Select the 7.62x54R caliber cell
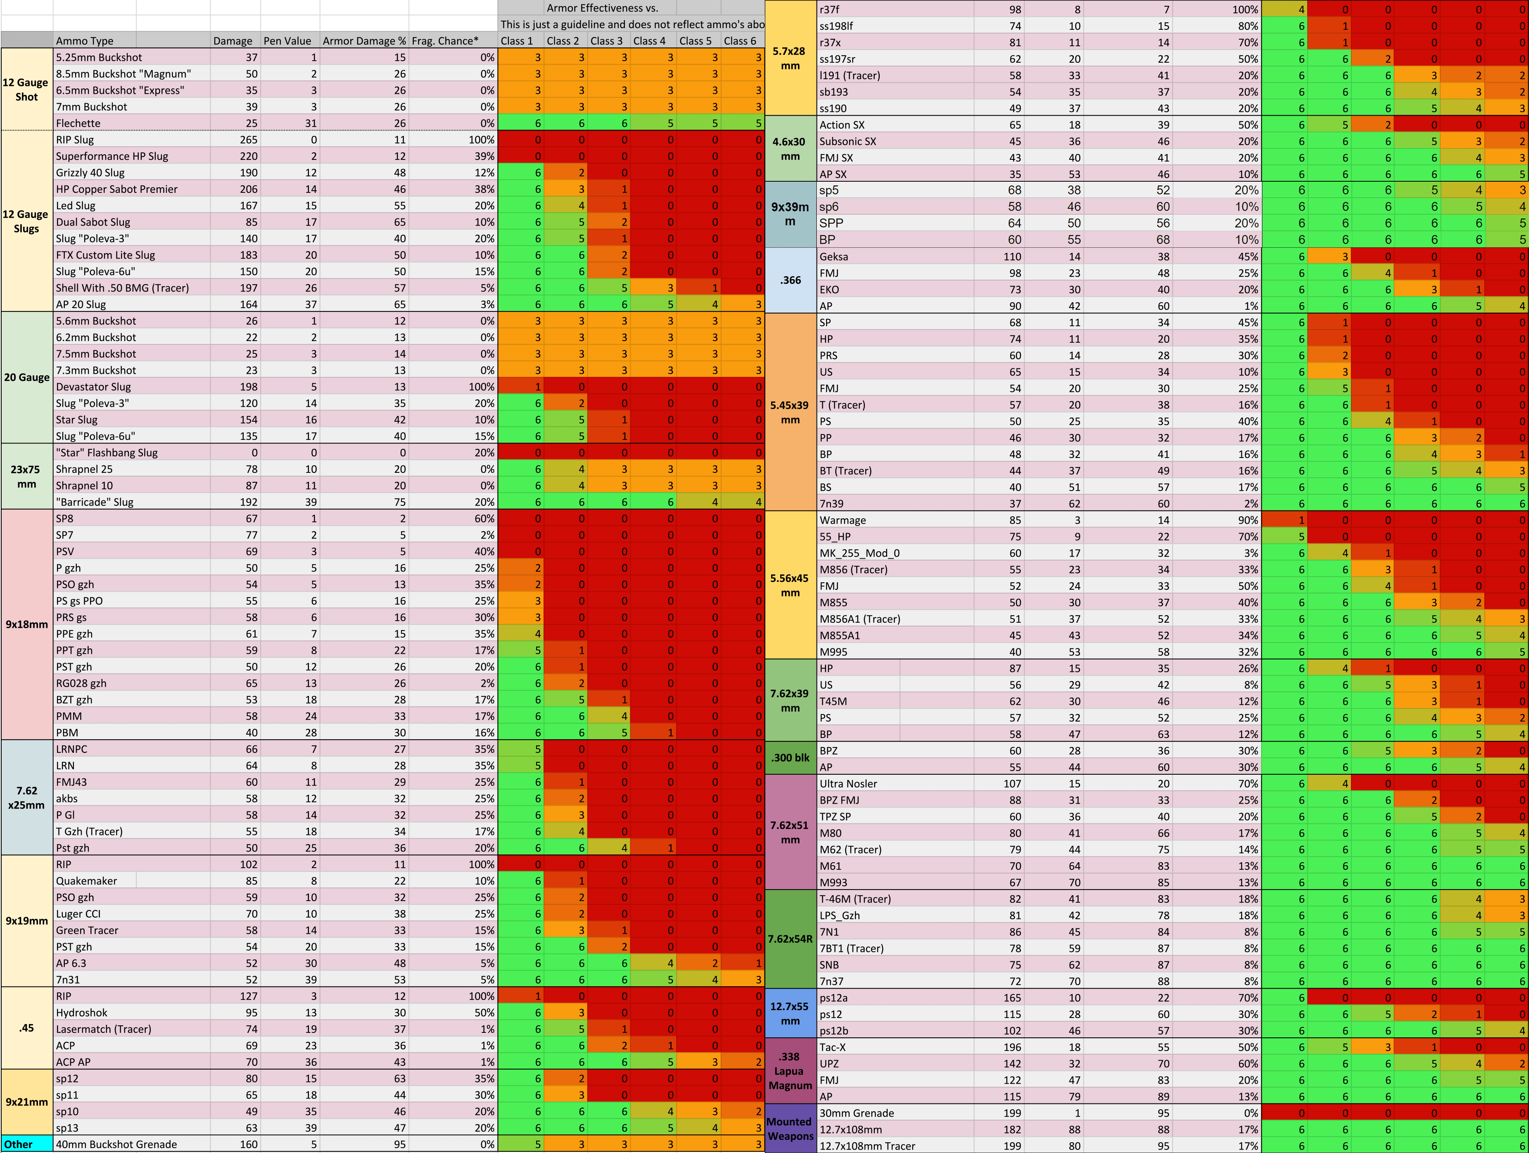 790,939
